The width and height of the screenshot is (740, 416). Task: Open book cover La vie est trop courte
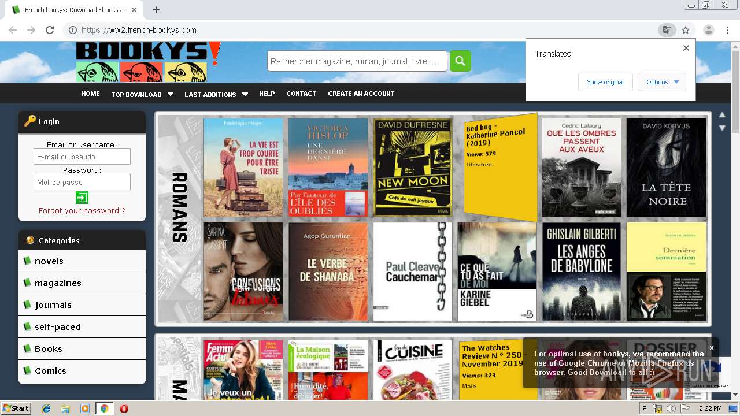point(243,168)
